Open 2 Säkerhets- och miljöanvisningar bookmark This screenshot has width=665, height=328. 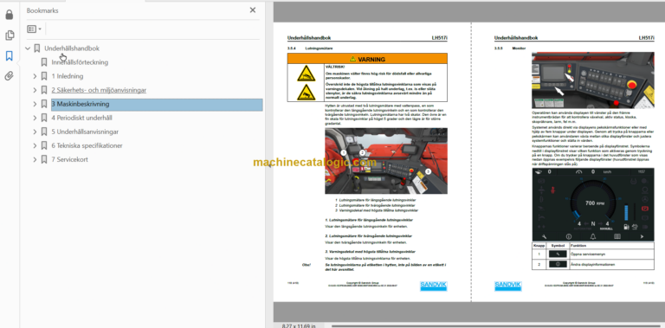click(99, 90)
